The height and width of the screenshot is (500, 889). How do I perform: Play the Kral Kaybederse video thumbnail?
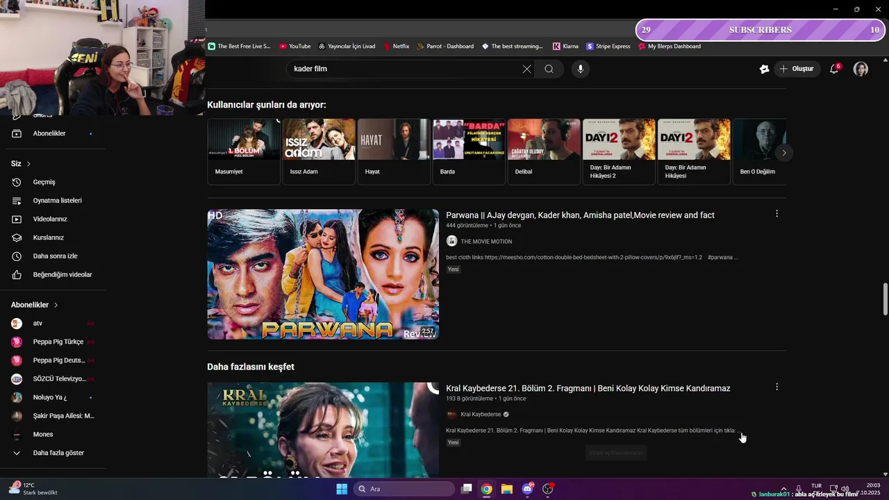323,430
